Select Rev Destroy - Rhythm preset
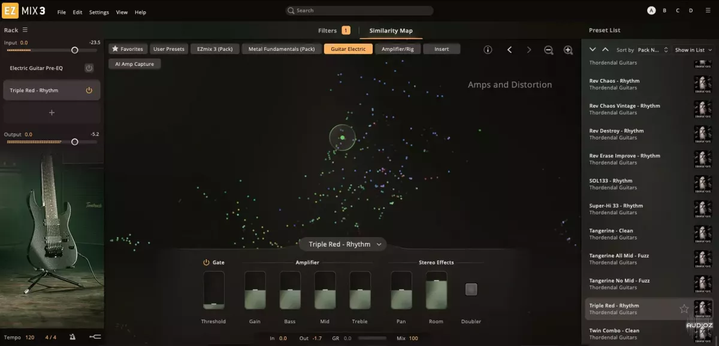 coord(648,134)
